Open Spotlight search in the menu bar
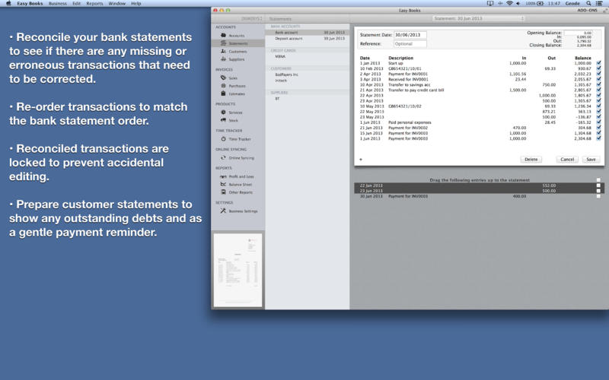This screenshot has width=609, height=380. point(588,3)
